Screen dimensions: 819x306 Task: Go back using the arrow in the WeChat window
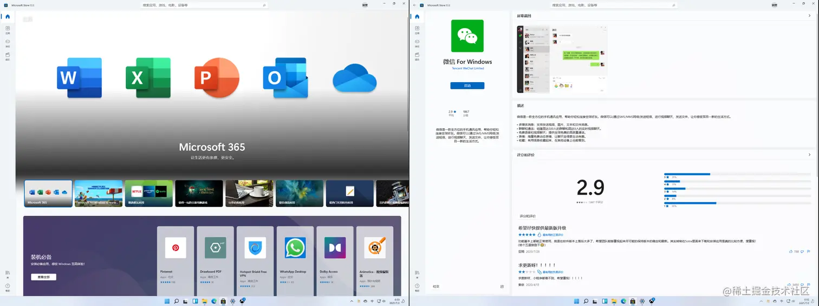tap(415, 5)
